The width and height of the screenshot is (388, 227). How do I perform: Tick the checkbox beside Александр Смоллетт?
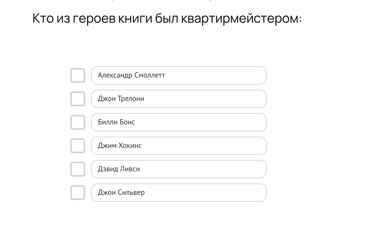coord(78,75)
